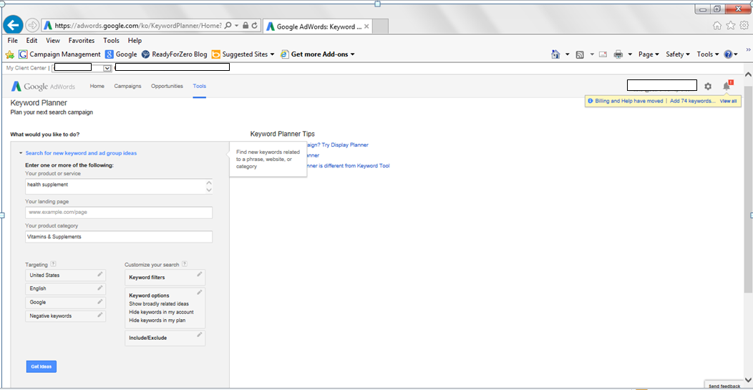Click the product or service text box
The image size is (753, 390).
[x=119, y=187]
